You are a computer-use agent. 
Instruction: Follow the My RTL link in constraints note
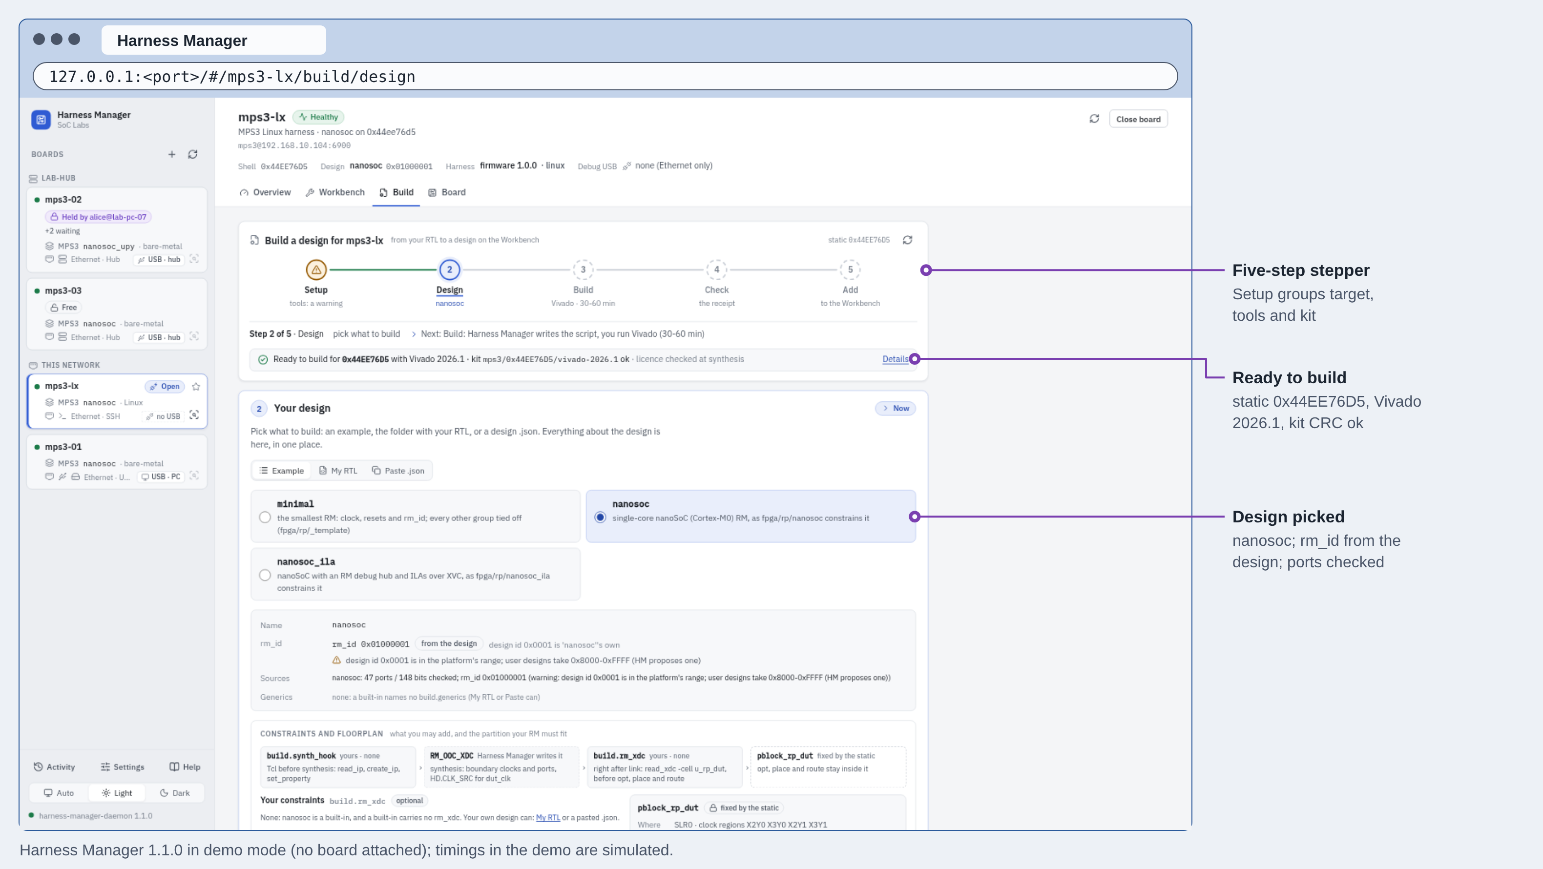click(547, 818)
